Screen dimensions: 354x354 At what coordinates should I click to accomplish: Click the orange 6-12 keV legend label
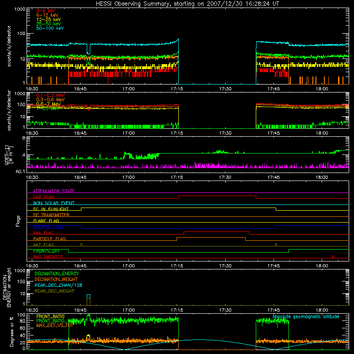coord(47,15)
